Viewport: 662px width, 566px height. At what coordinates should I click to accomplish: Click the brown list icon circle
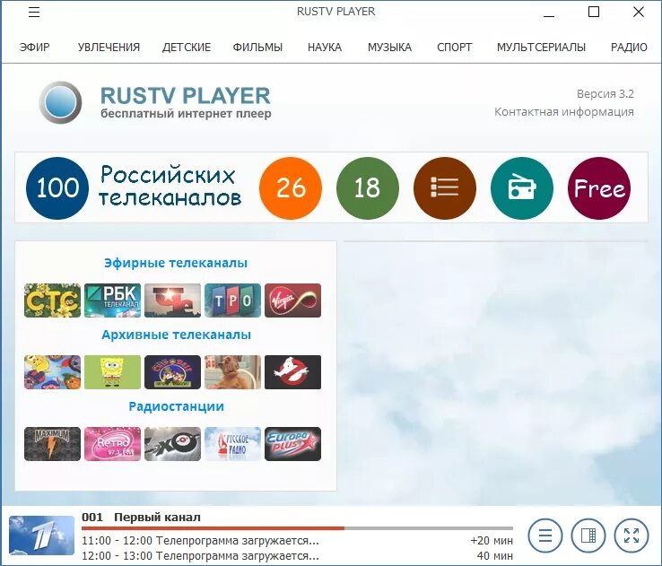[445, 187]
